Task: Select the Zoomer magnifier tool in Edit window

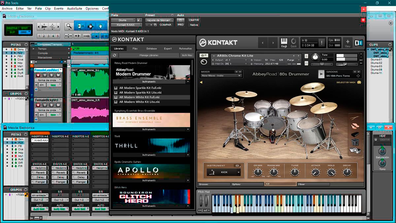Action: [x=69, y=26]
